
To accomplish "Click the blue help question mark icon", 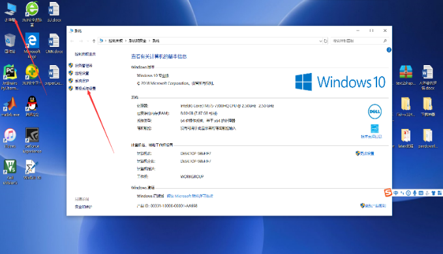I will coord(389,50).
